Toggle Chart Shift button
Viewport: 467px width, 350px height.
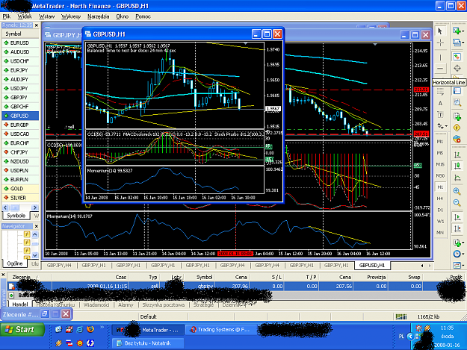(457, 228)
